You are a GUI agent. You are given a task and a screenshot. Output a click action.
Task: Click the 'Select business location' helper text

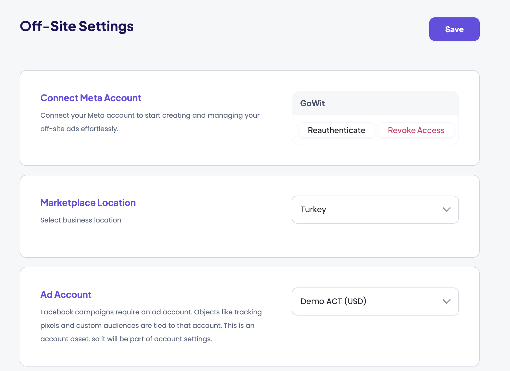coord(81,220)
